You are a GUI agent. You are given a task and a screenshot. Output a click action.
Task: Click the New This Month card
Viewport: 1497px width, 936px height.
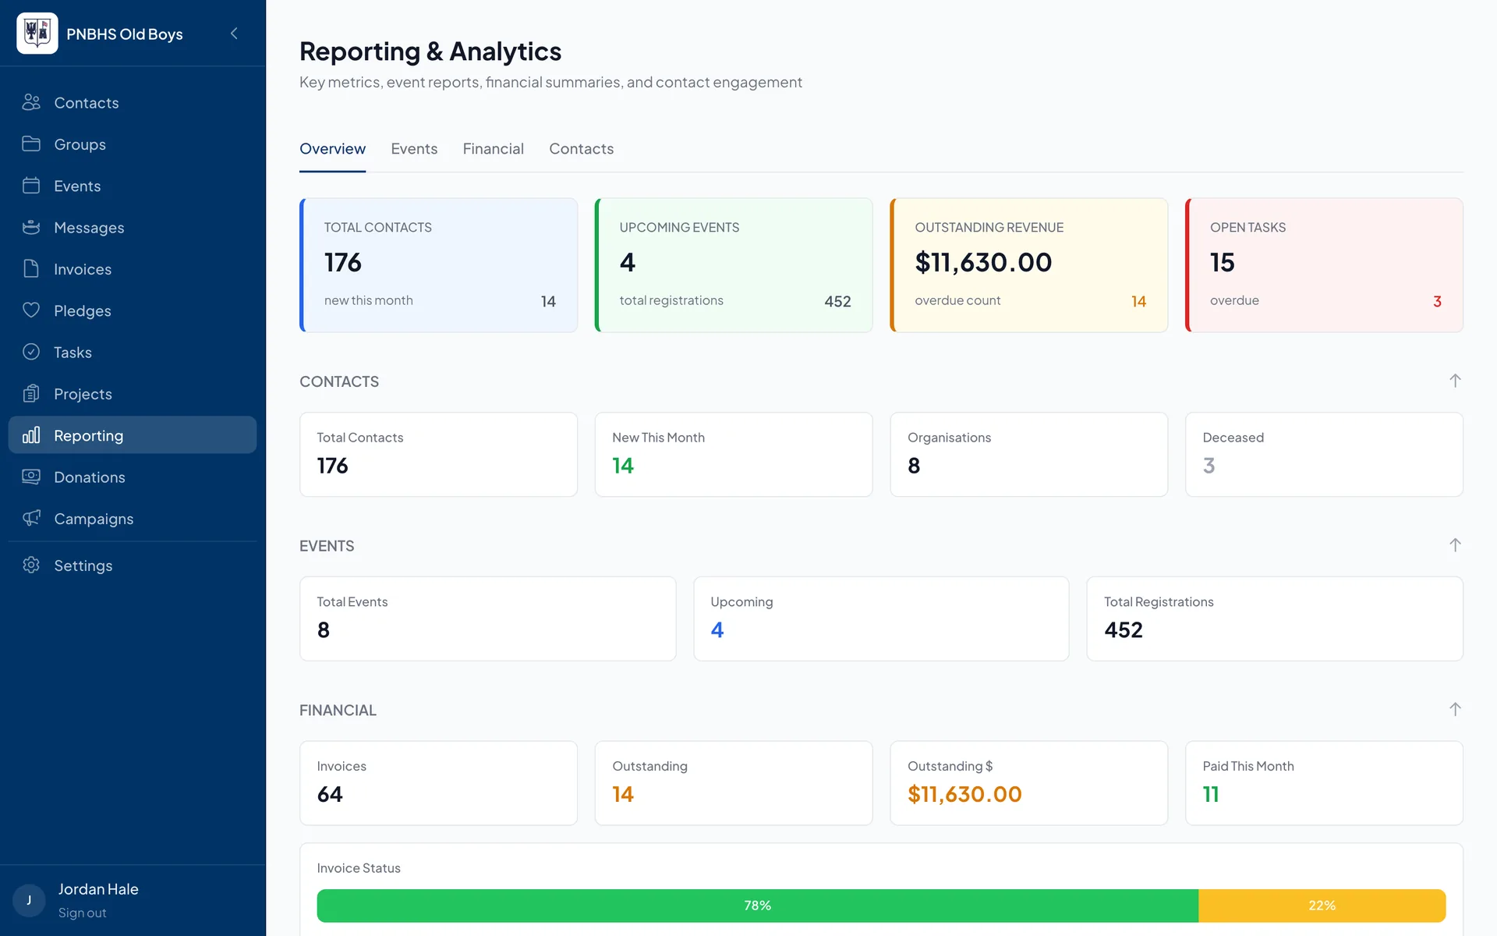click(x=734, y=454)
